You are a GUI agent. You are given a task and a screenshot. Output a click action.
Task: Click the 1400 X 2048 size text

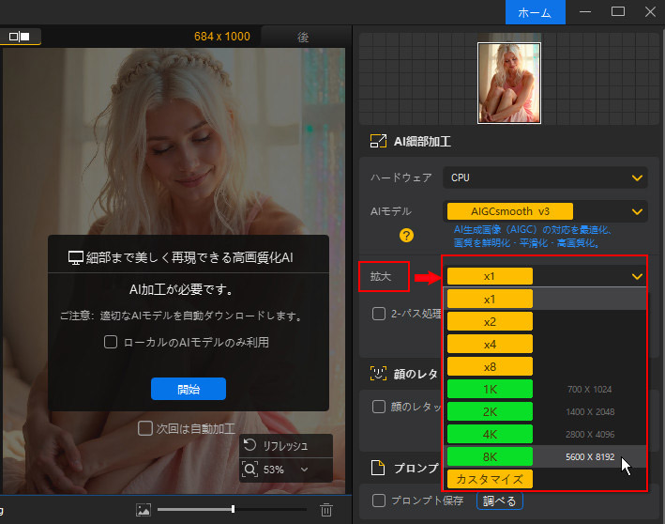click(x=590, y=412)
